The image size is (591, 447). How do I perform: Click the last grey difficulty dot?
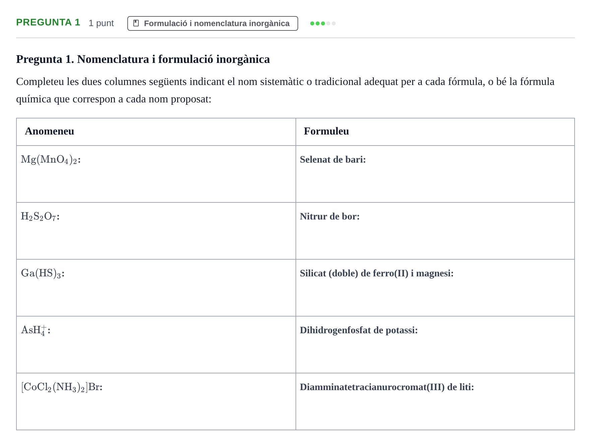point(334,23)
